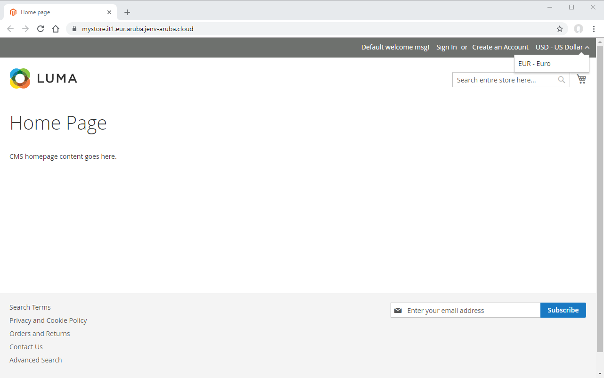Open the shopping cart icon
Viewport: 604px width, 378px height.
(x=581, y=79)
